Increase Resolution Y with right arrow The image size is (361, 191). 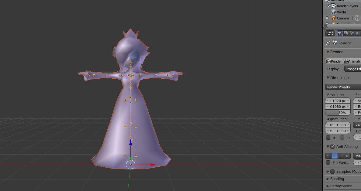[x=348, y=107]
